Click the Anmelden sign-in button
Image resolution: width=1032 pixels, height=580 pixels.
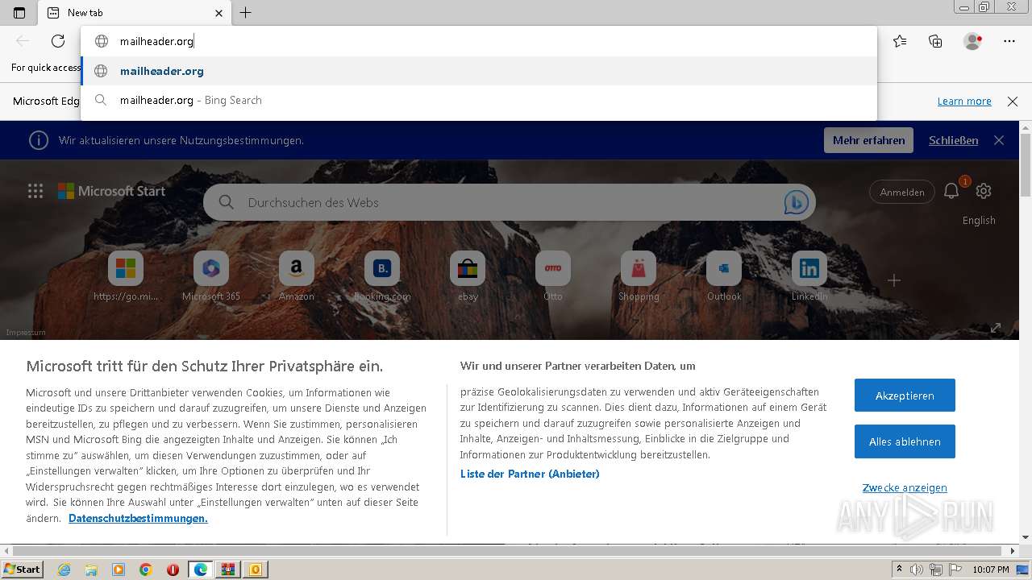coord(902,192)
